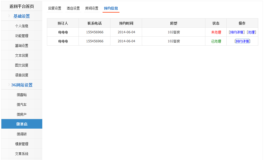Click the 状态 column header

click(216, 23)
